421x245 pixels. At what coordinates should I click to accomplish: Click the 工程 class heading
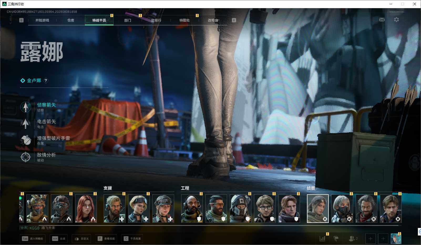point(185,188)
